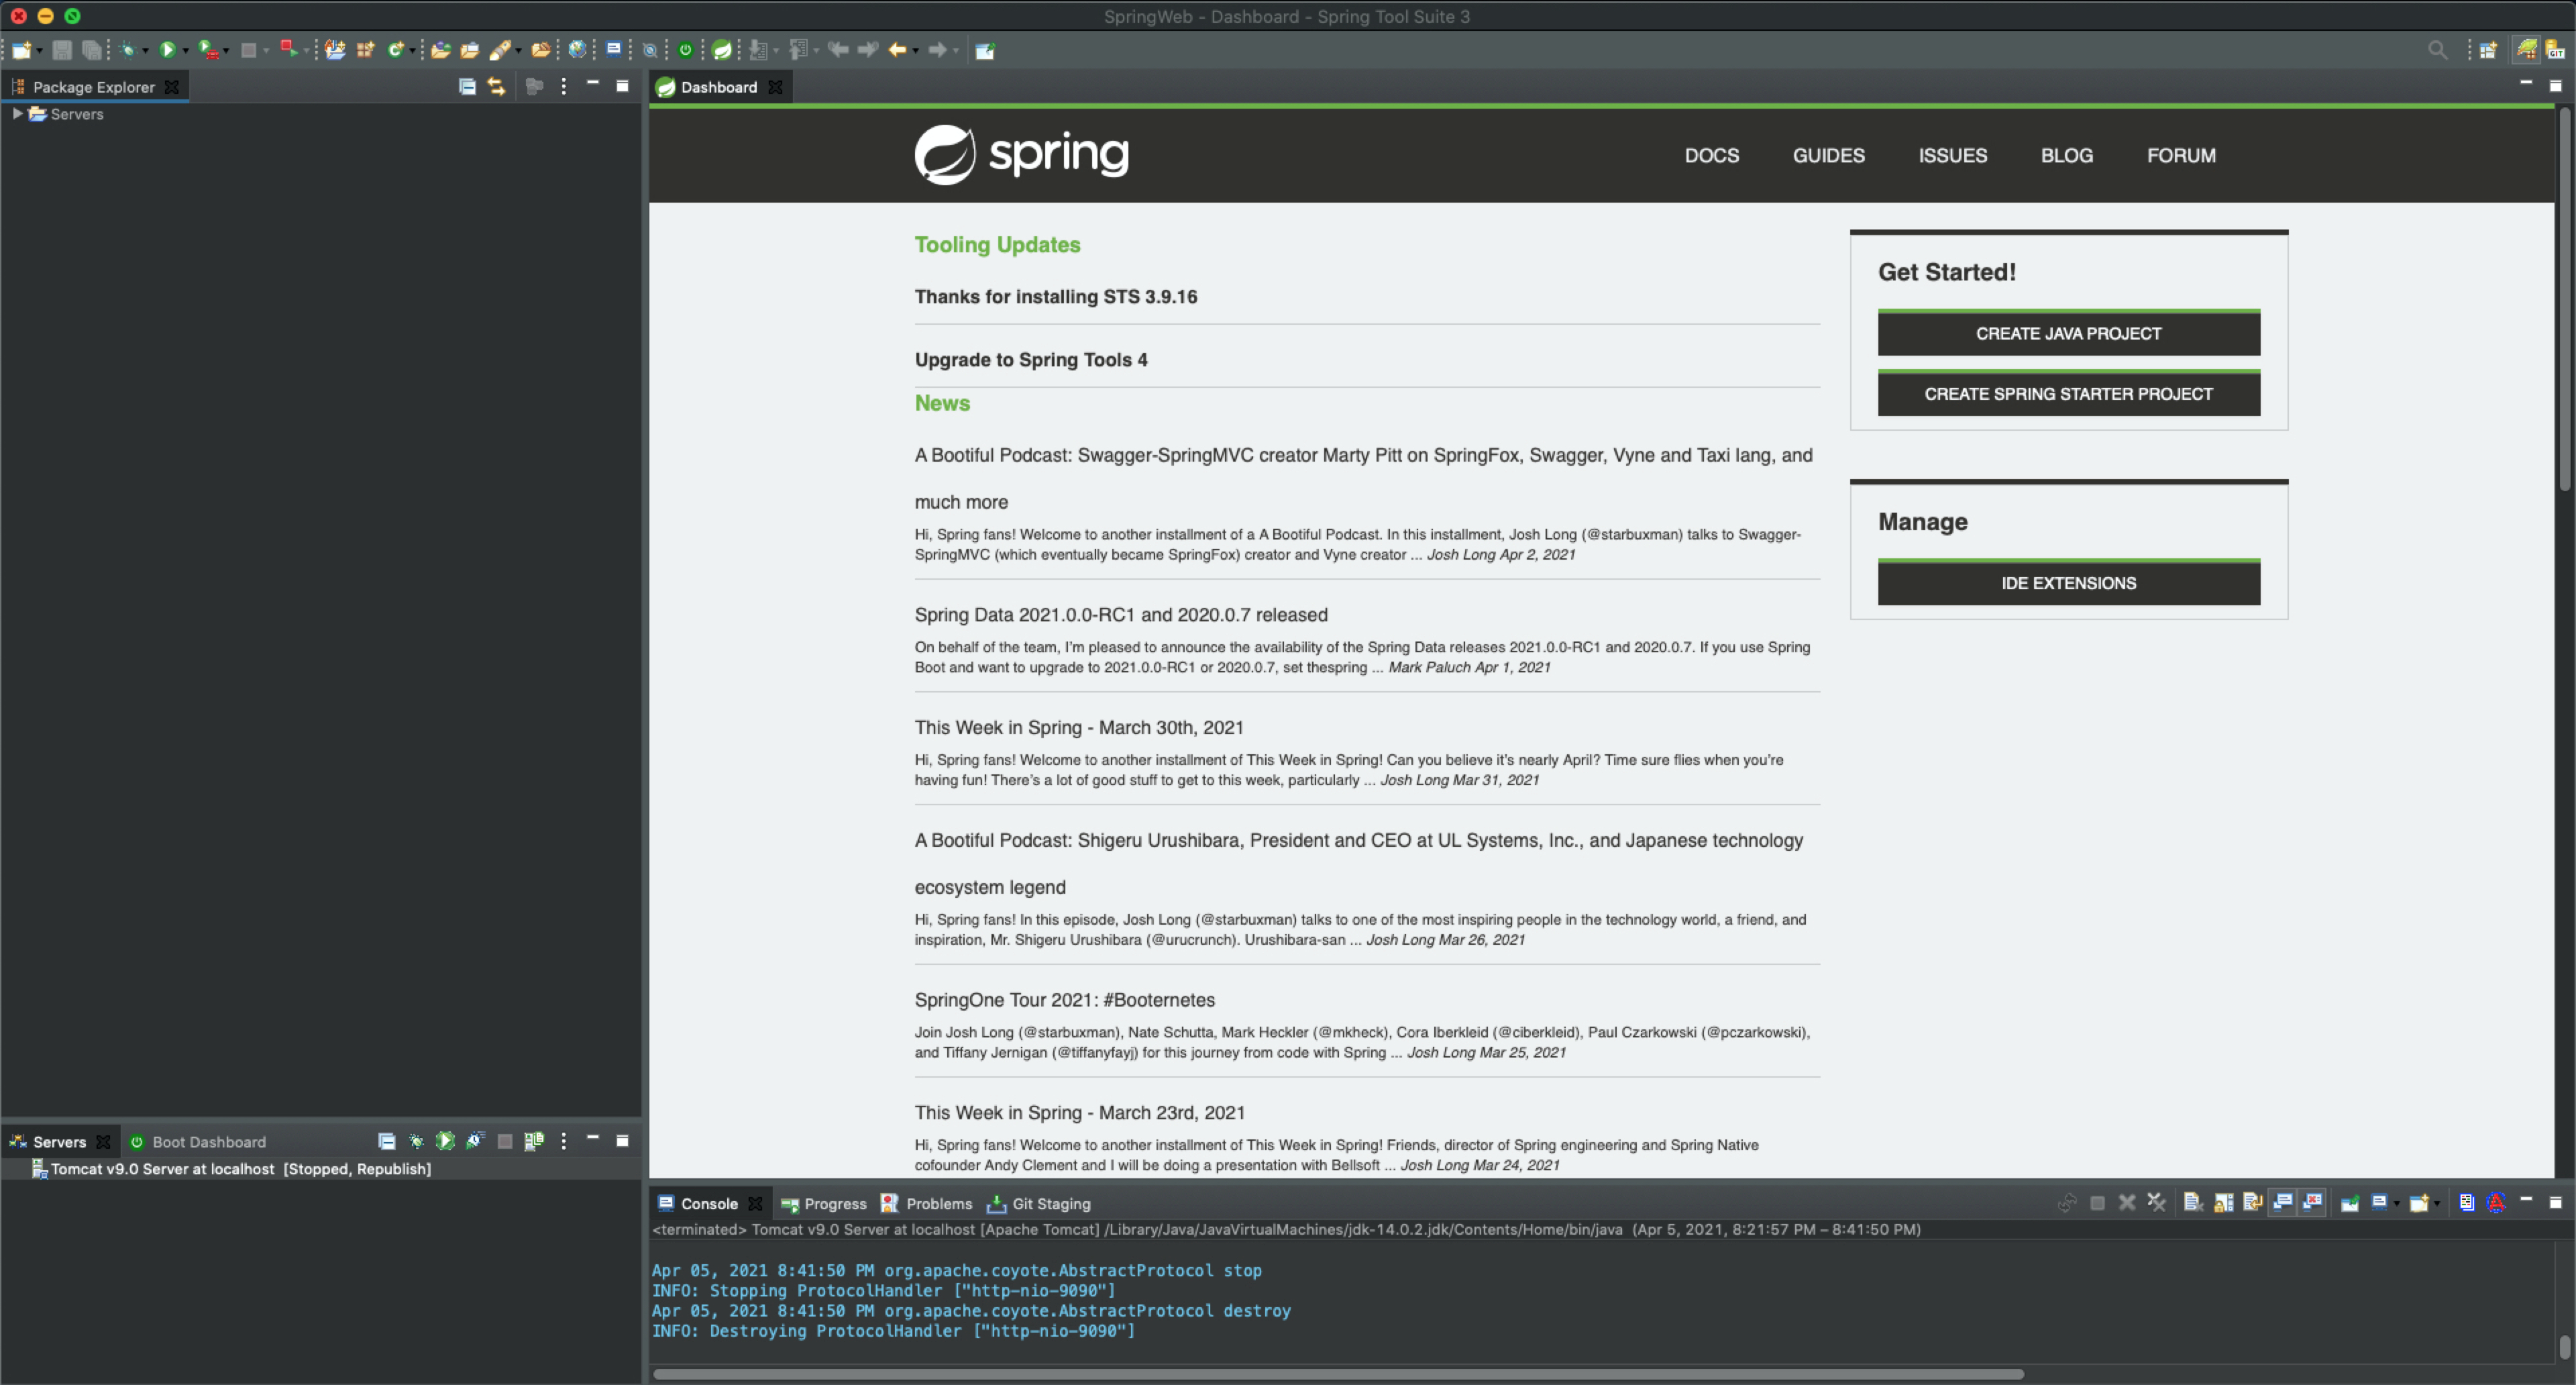
Task: Click the green Run button in main toolbar
Action: click(168, 50)
